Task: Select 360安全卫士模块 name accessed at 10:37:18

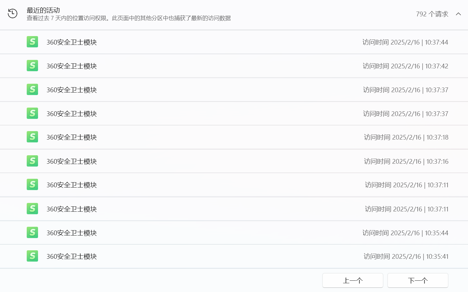Action: pyautogui.click(x=72, y=137)
